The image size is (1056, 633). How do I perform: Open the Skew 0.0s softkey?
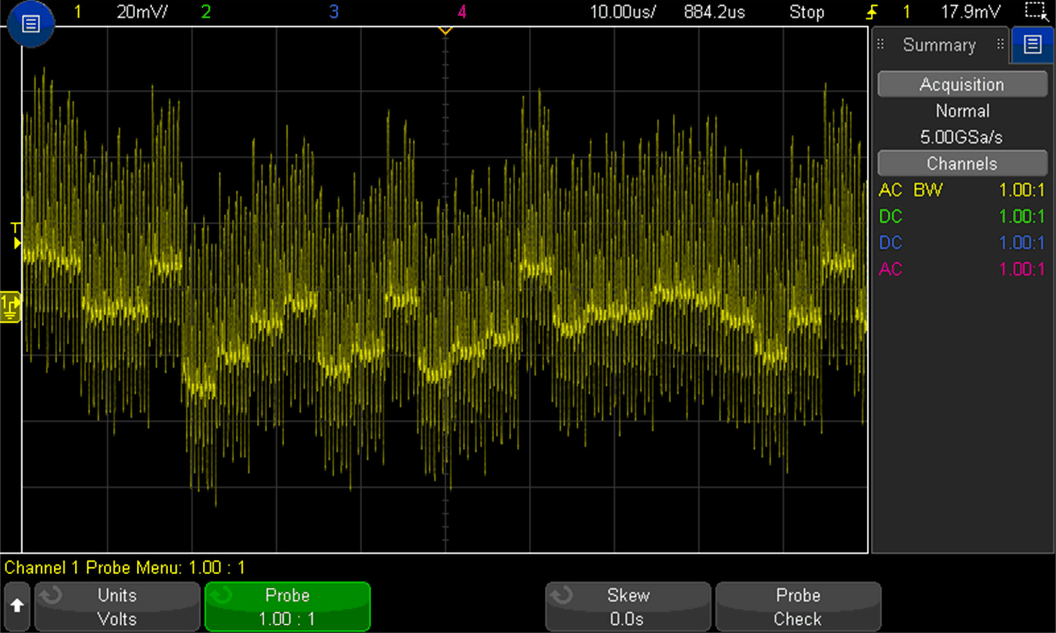pos(627,607)
